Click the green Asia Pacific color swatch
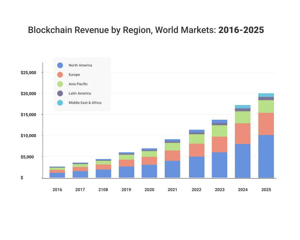 61,84
